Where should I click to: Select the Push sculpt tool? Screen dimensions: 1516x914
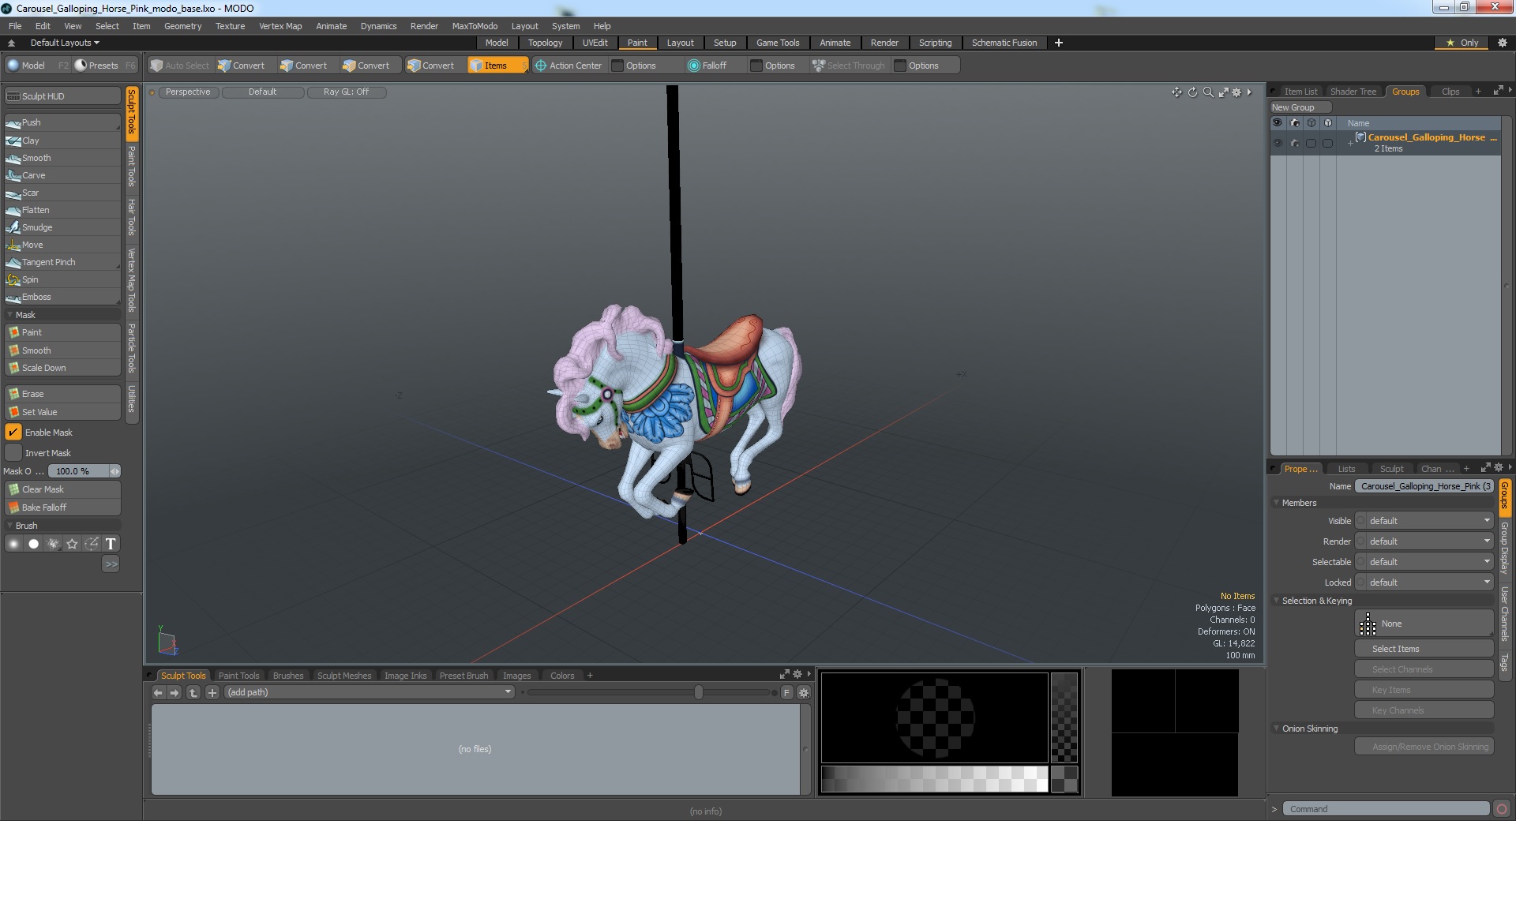(32, 122)
